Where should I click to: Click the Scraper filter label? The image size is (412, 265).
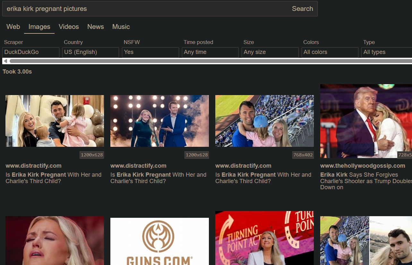[x=13, y=42]
